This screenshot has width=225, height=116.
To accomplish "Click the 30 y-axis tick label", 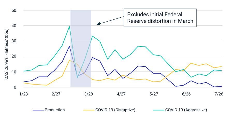I will pyautogui.click(x=14, y=41).
